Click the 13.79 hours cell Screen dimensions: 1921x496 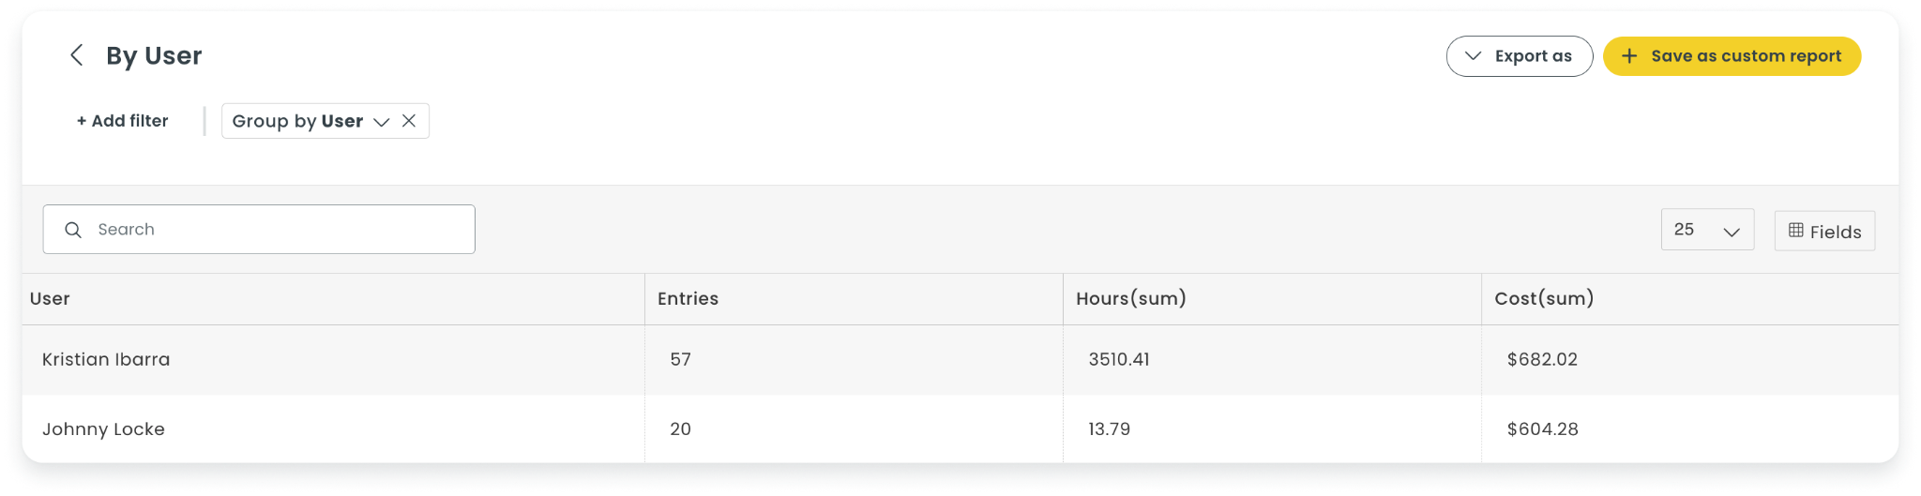coord(1109,429)
